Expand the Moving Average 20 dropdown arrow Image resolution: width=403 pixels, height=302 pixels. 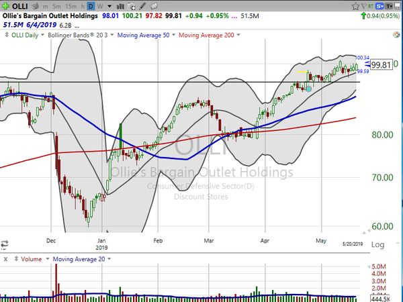coord(109,259)
